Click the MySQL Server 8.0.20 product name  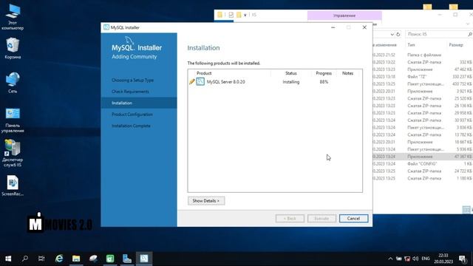(x=225, y=82)
